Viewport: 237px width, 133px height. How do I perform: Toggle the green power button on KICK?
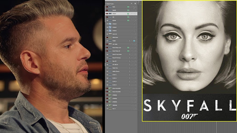128,7
